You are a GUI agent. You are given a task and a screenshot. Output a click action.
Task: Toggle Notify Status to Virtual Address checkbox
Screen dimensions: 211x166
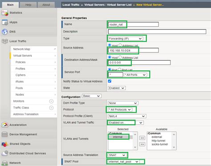click(x=110, y=81)
